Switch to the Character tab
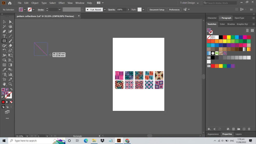This screenshot has height=144, width=256. point(212,18)
